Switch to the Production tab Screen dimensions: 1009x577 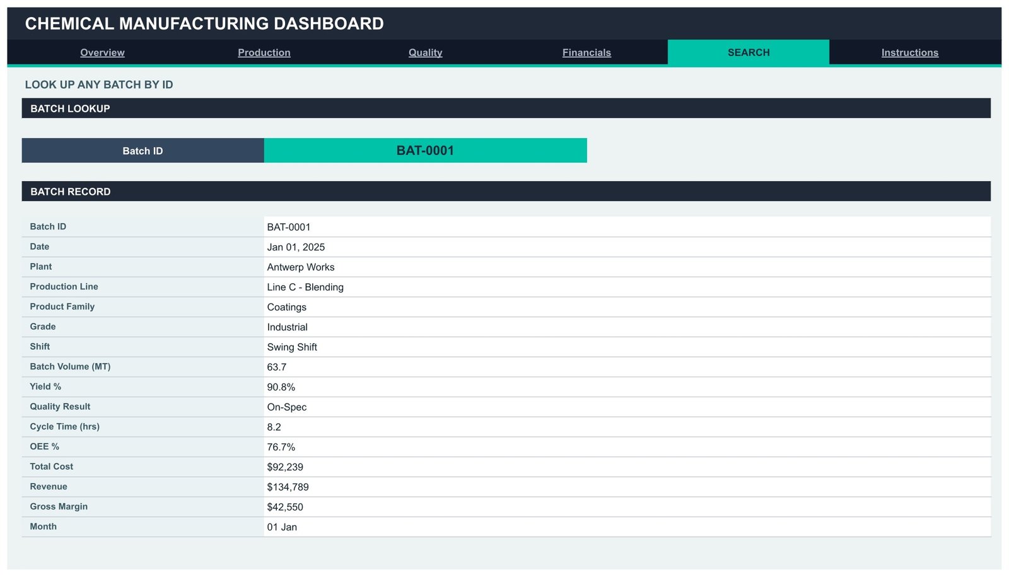[264, 52]
